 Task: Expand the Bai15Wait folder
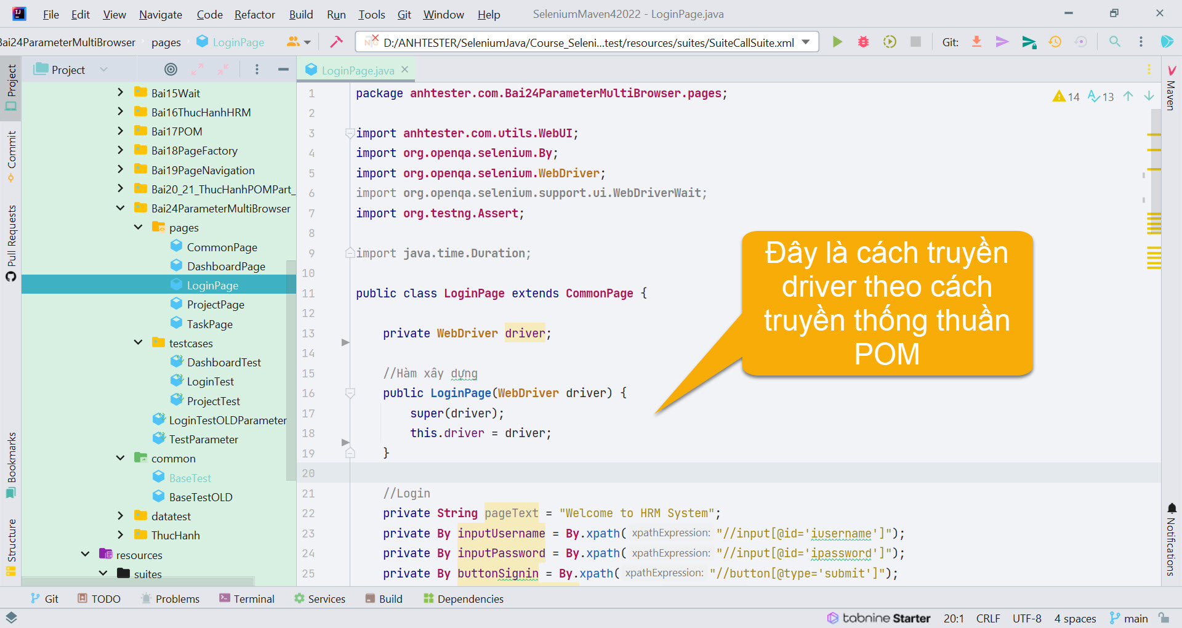(120, 92)
